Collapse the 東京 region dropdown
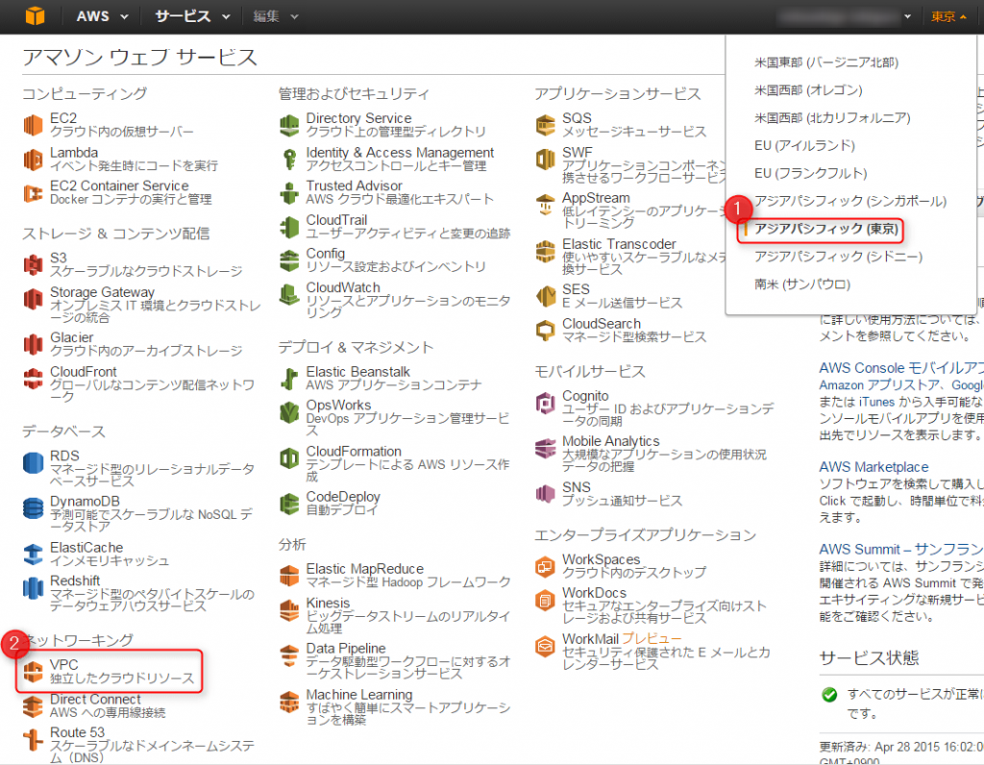Image resolution: width=984 pixels, height=765 pixels. [947, 17]
